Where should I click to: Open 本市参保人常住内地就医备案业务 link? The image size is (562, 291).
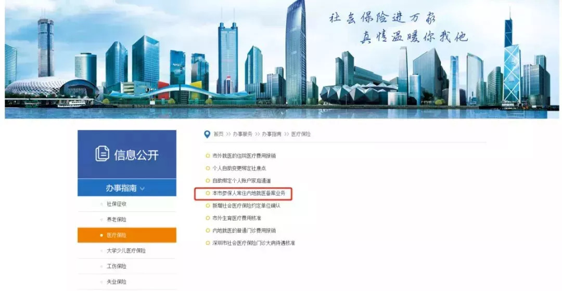(x=249, y=193)
